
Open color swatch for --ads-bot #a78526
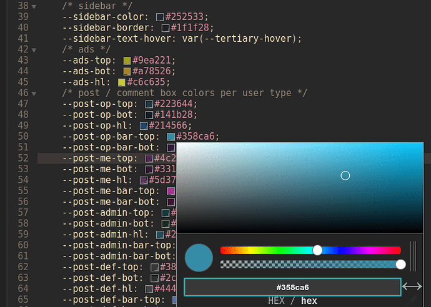click(x=127, y=71)
